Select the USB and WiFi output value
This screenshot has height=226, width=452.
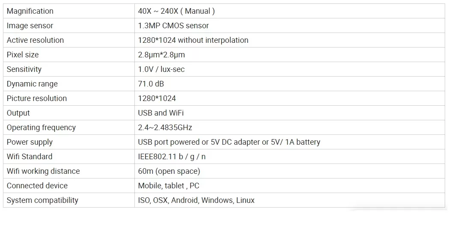pyautogui.click(x=161, y=113)
